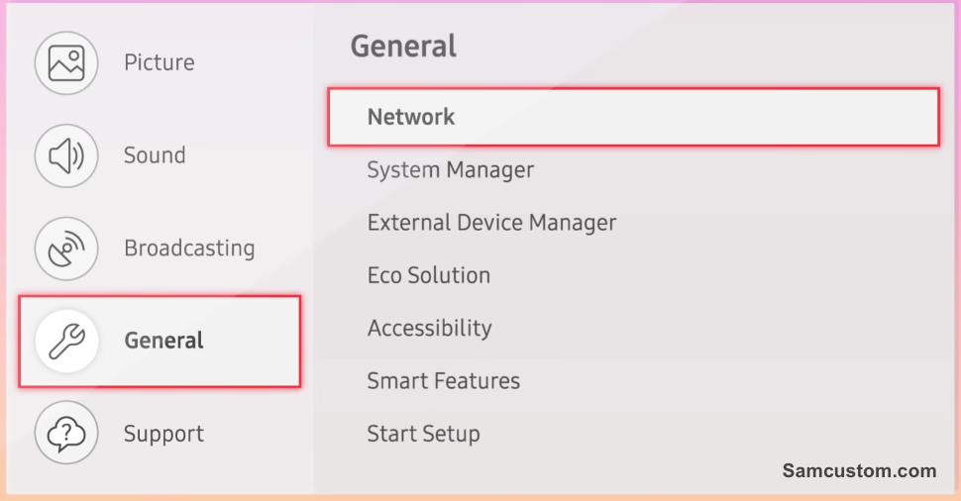This screenshot has width=961, height=501.
Task: Select the bold General sidebar label
Action: pos(163,341)
